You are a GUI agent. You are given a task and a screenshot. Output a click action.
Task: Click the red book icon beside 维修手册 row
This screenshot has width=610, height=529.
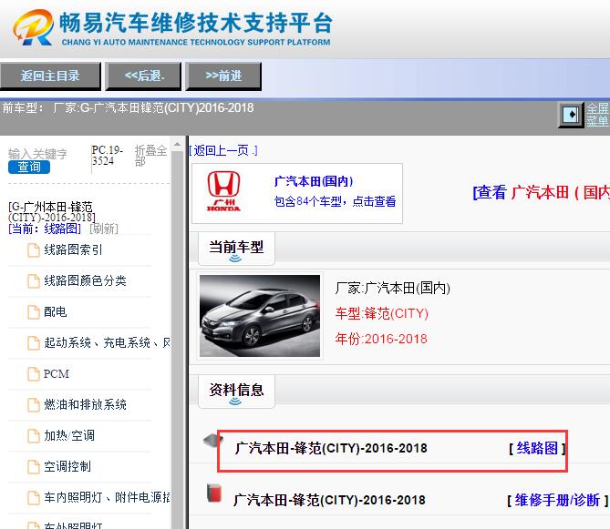(x=214, y=493)
